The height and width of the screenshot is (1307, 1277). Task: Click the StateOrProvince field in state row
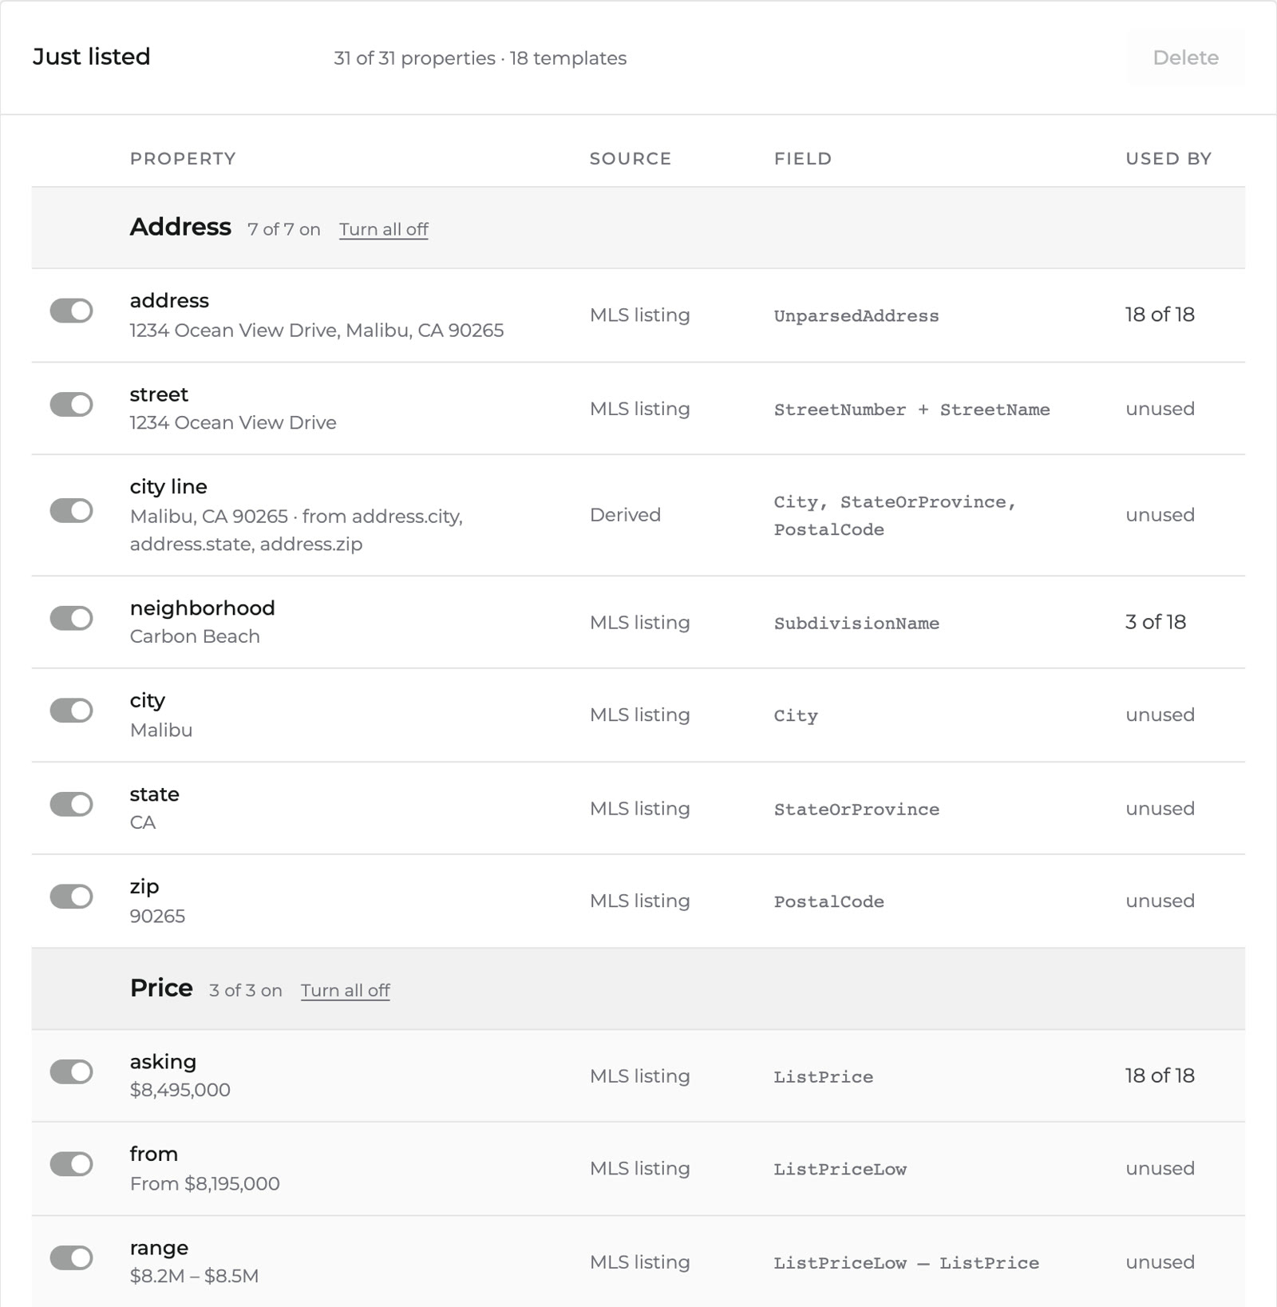[856, 810]
